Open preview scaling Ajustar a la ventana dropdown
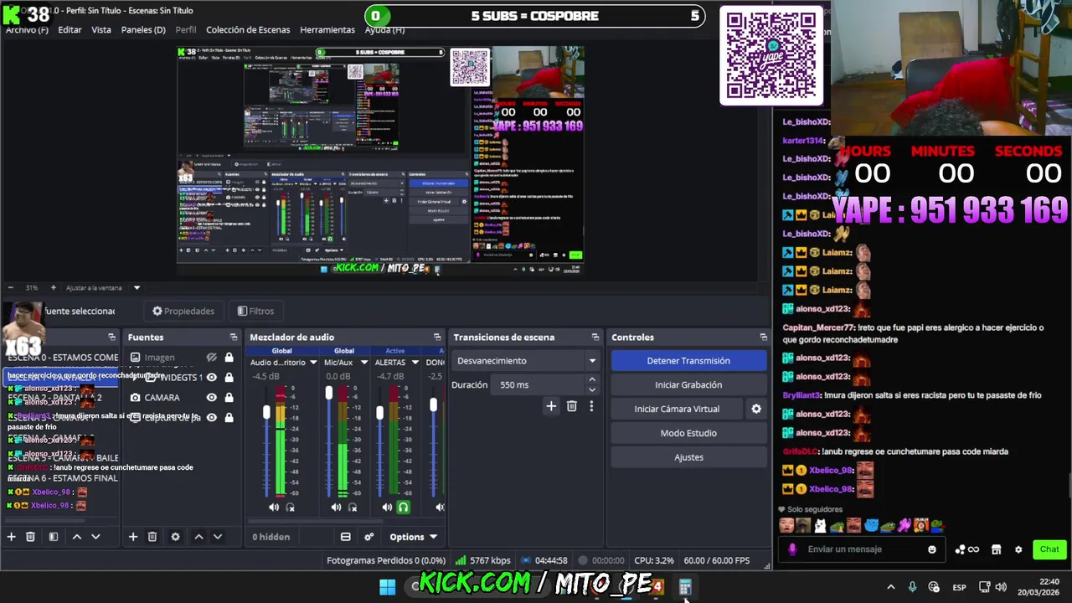This screenshot has height=603, width=1072. (103, 287)
